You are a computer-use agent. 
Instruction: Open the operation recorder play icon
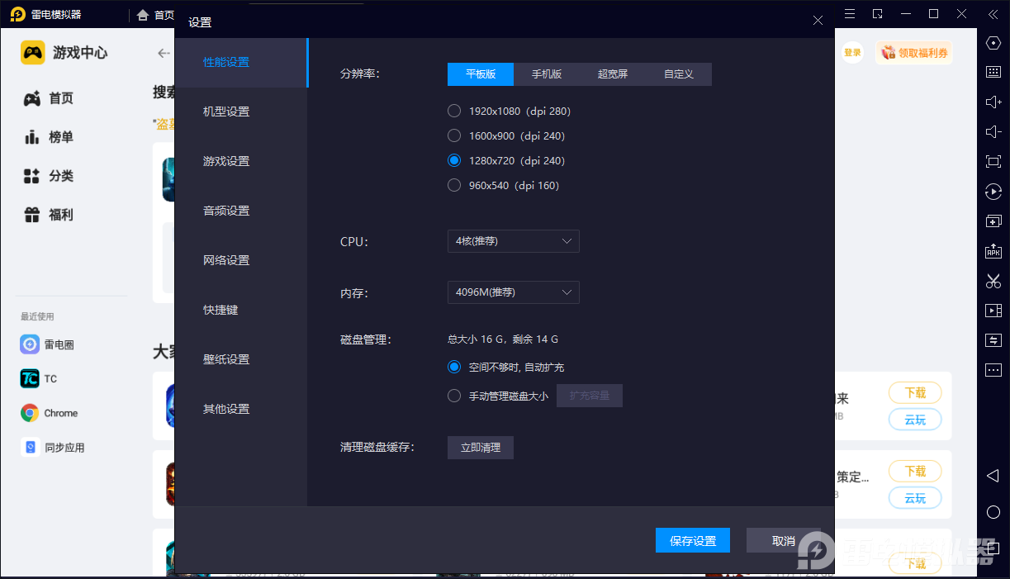pos(993,192)
